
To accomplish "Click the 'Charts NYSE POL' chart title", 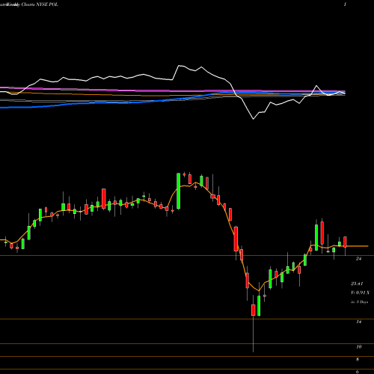I will (40, 4).
